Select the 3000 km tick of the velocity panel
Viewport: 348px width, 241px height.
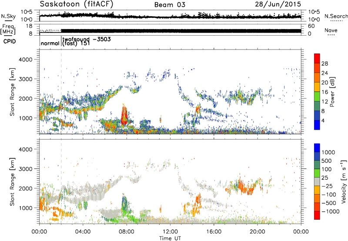tap(25, 169)
